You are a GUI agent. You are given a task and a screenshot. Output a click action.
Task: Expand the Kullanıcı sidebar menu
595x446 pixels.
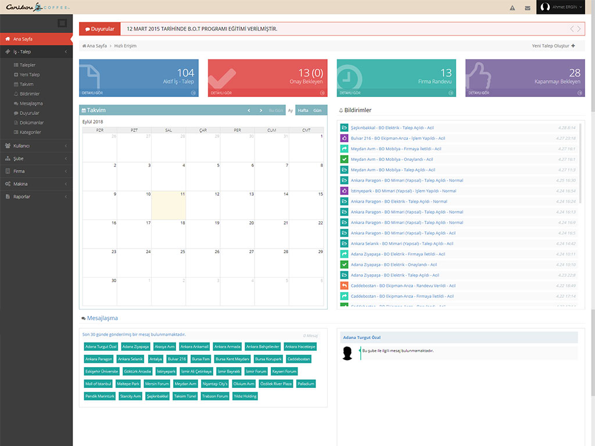[36, 146]
